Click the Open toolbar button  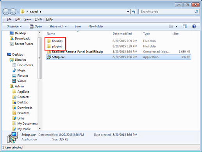coord(36,26)
